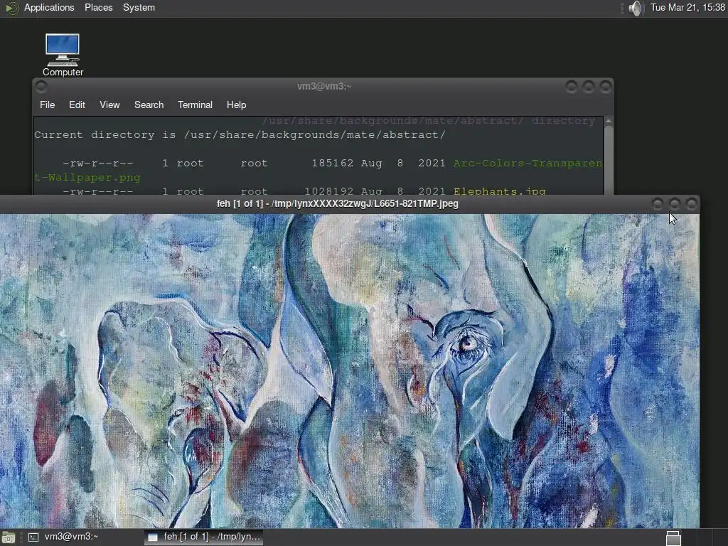
Task: Click terminal window menu button at title left
Action: click(x=41, y=86)
